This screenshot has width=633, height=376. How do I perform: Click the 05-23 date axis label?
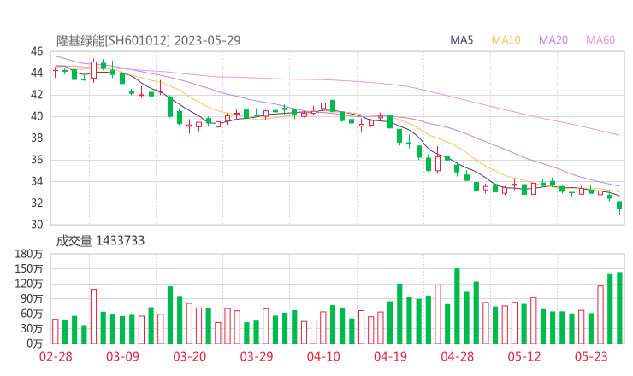tap(591, 356)
